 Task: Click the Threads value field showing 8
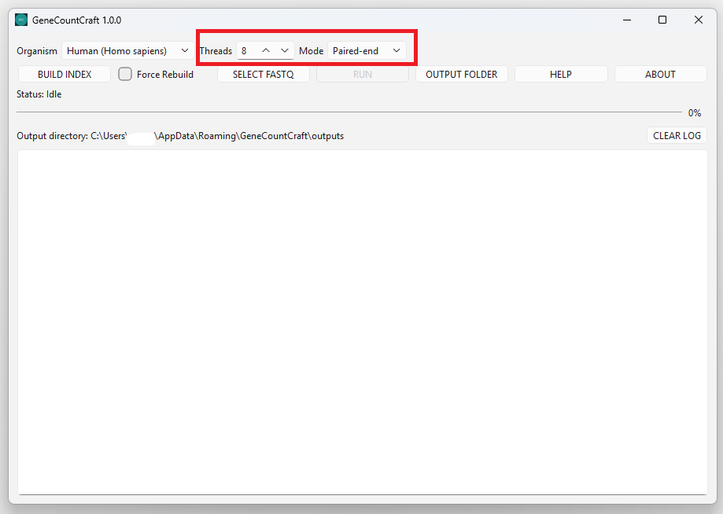pyautogui.click(x=246, y=50)
